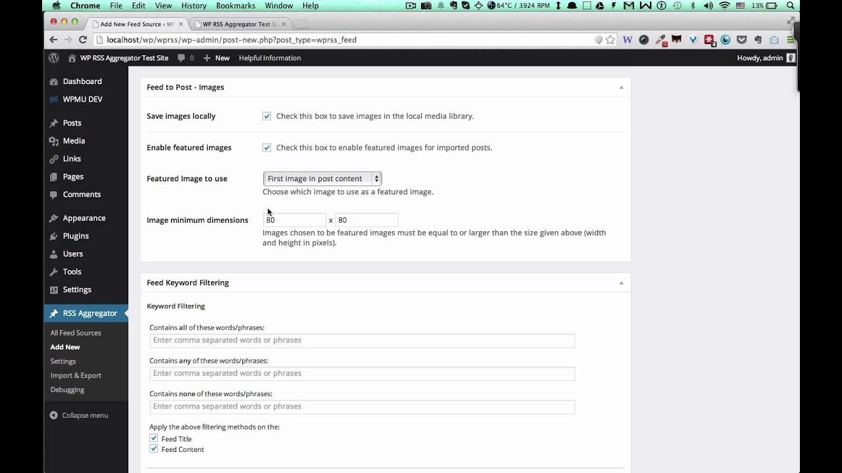Go back using browser back arrow

pyautogui.click(x=53, y=39)
